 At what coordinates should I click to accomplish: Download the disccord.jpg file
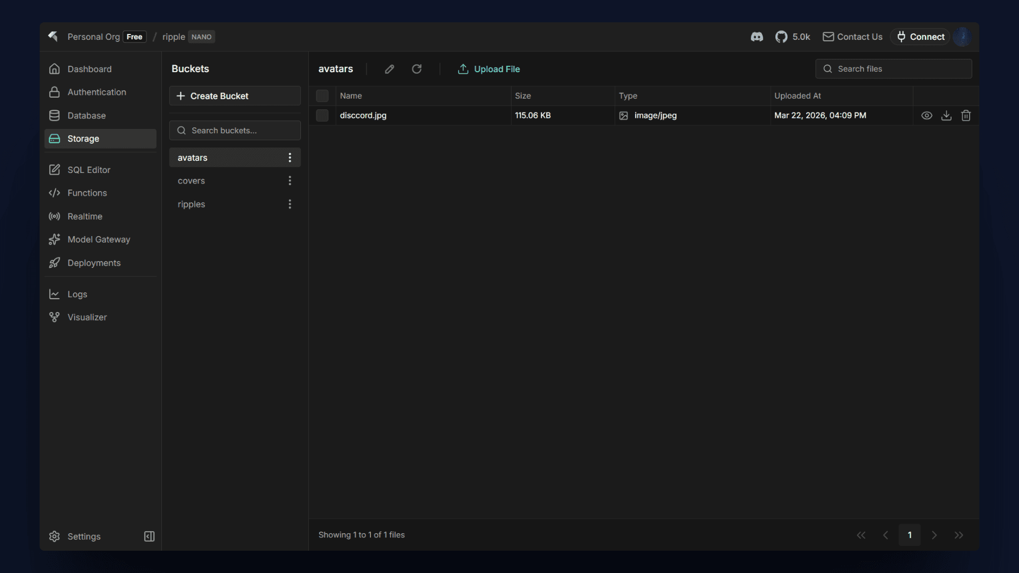(x=946, y=115)
